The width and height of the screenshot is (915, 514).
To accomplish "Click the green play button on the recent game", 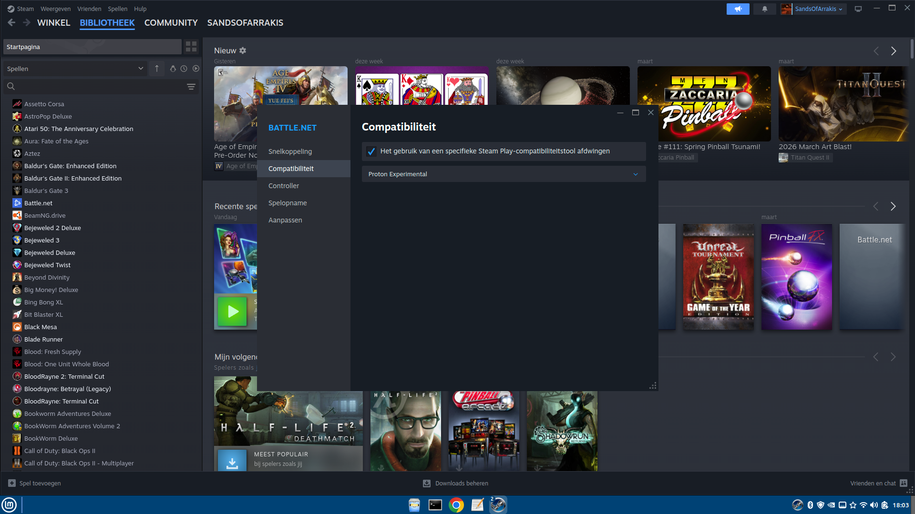I will [233, 312].
